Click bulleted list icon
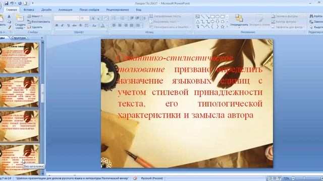Screen dimensions: 323x181 click(115, 18)
